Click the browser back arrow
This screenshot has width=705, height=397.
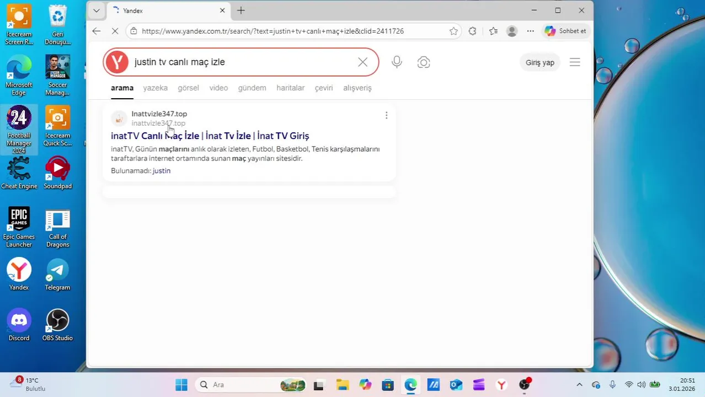point(97,31)
